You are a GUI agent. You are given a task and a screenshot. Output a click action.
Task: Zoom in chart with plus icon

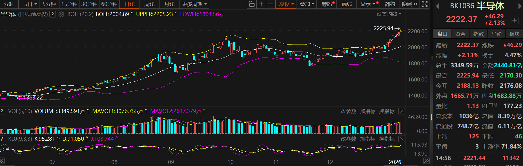(261, 4)
